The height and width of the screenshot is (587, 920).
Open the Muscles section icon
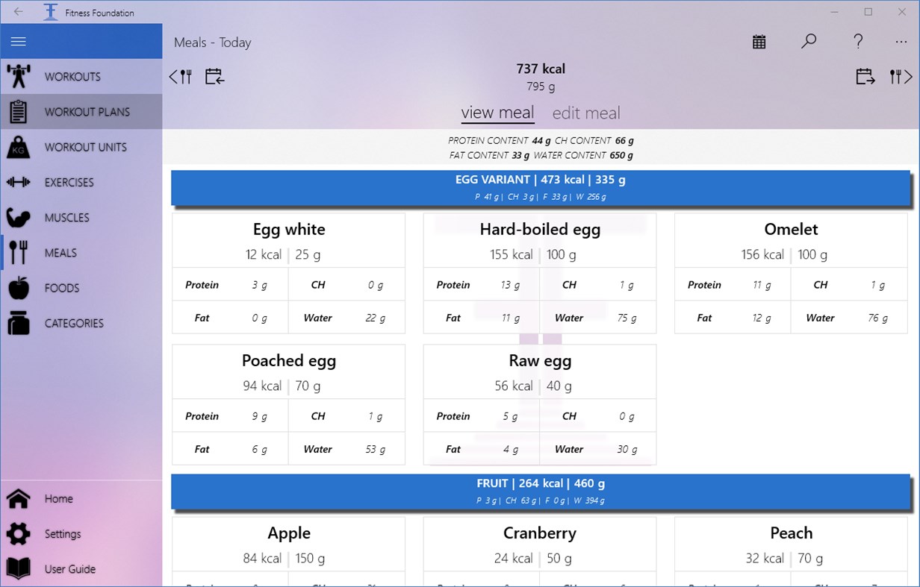point(18,217)
